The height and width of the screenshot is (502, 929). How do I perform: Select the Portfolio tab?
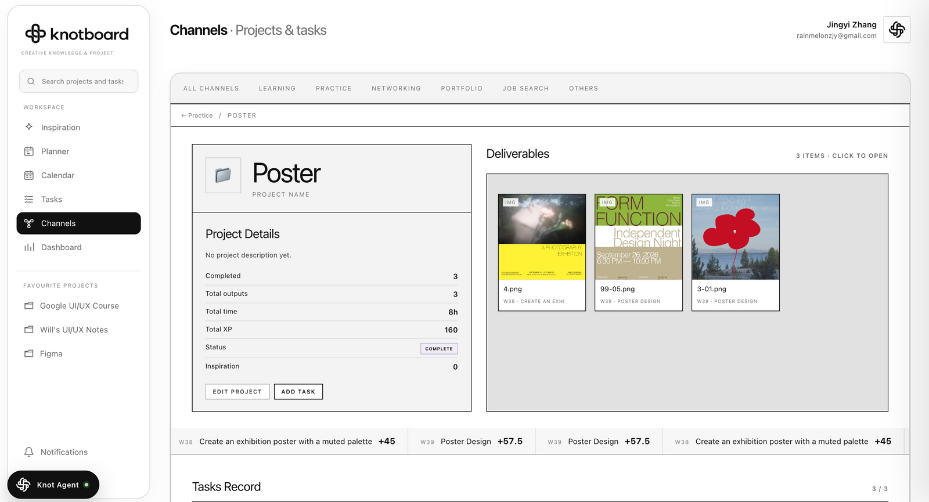[462, 88]
